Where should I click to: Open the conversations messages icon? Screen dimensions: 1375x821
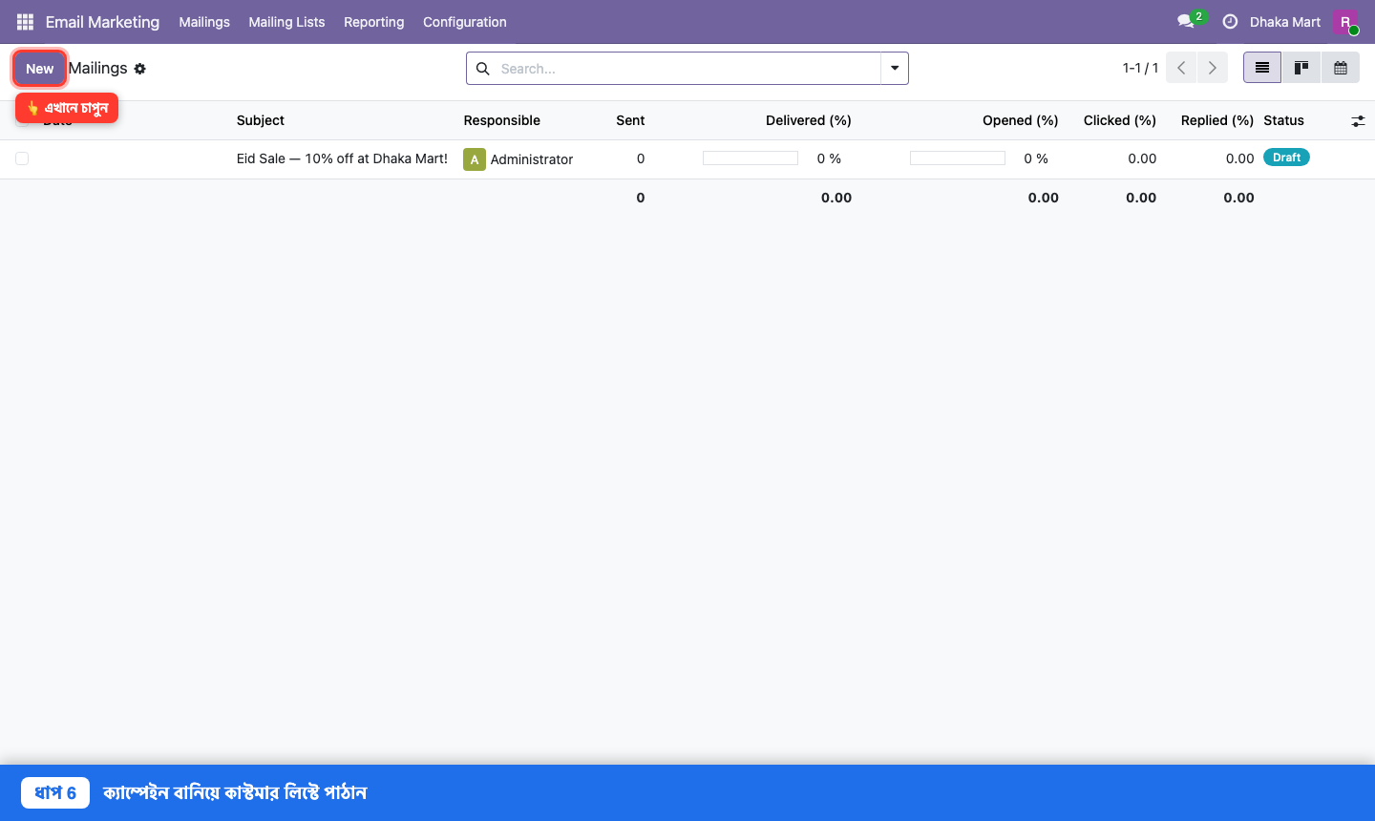tap(1186, 21)
